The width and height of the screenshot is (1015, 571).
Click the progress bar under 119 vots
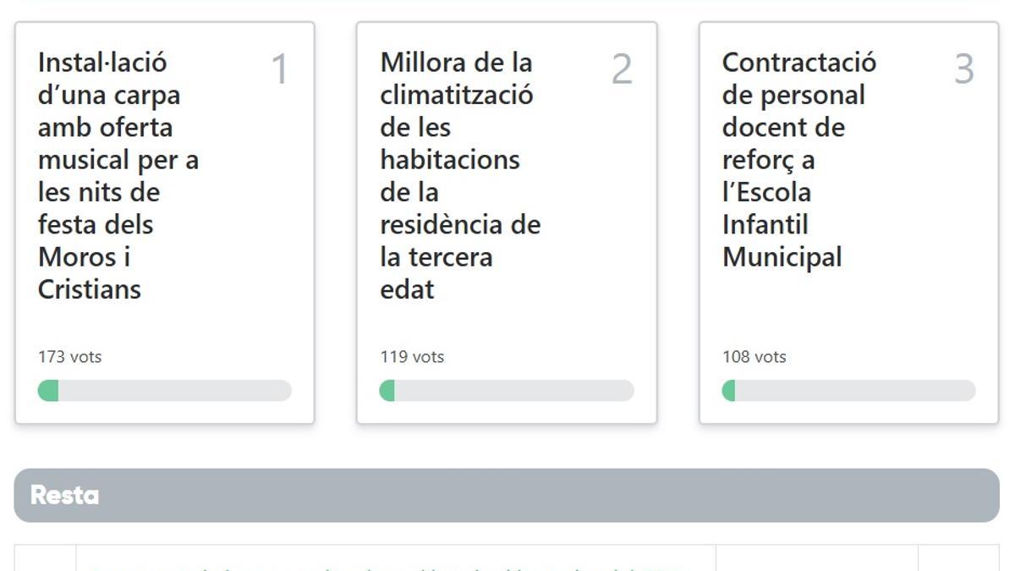(x=507, y=391)
